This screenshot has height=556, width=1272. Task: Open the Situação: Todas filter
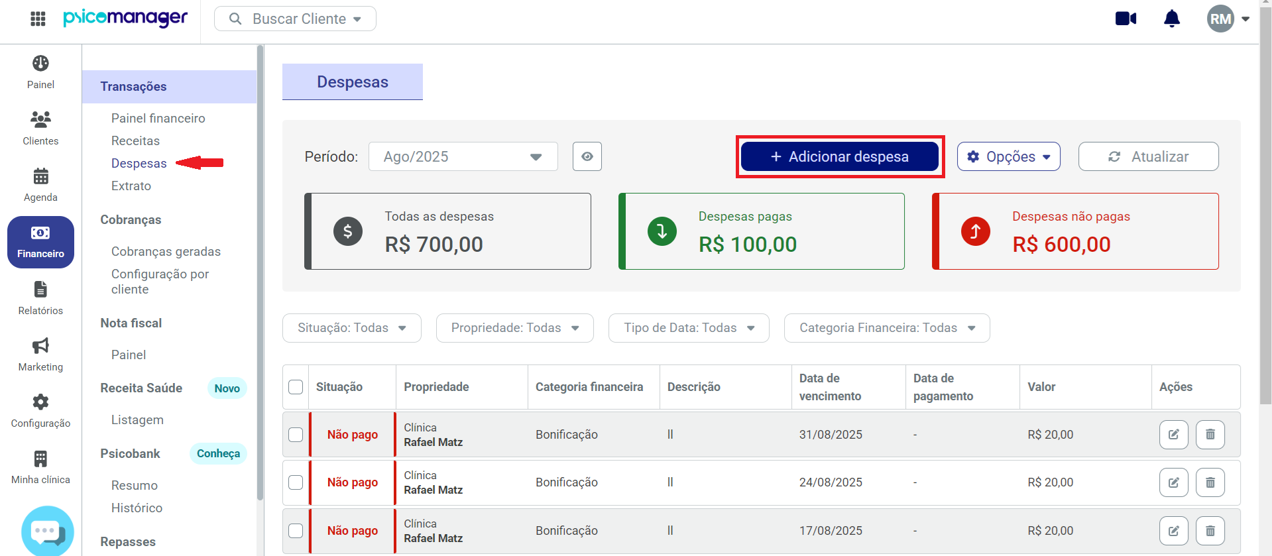point(351,328)
